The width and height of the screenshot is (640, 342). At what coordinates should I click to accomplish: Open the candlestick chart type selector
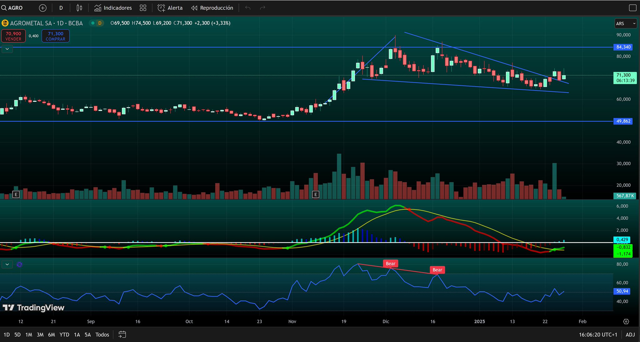[x=79, y=8]
